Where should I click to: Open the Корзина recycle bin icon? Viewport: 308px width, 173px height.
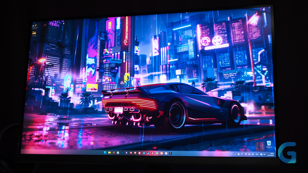(269, 144)
